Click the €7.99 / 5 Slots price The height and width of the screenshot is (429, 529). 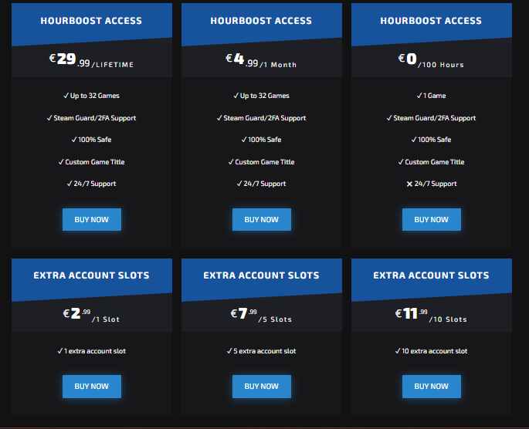pyautogui.click(x=261, y=315)
